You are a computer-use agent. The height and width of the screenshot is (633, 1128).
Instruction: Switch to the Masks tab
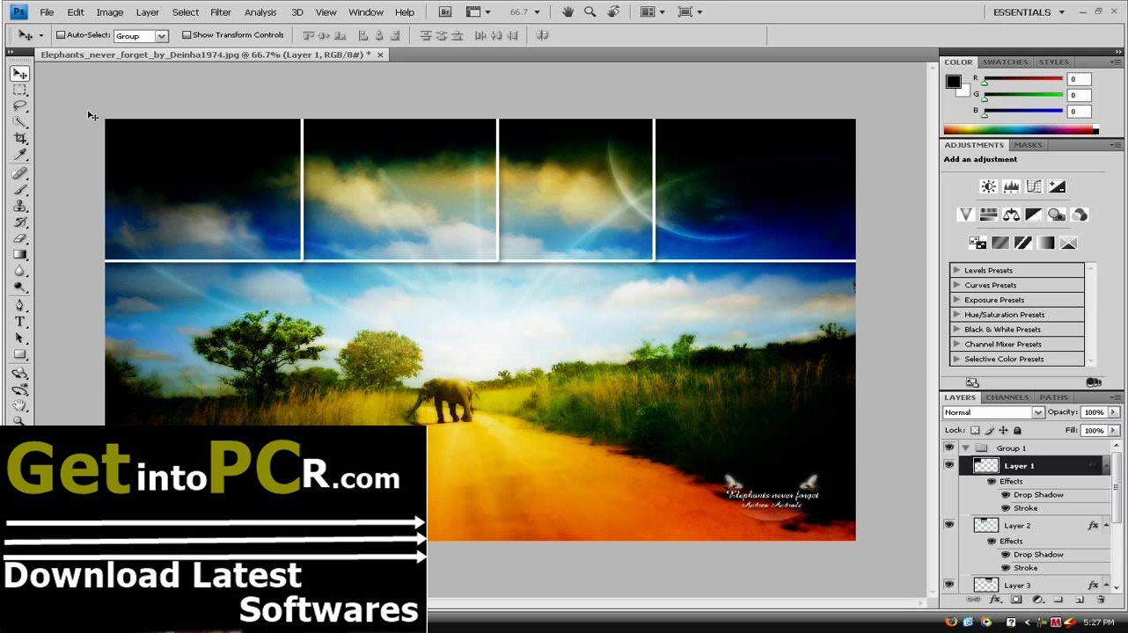[x=1028, y=145]
